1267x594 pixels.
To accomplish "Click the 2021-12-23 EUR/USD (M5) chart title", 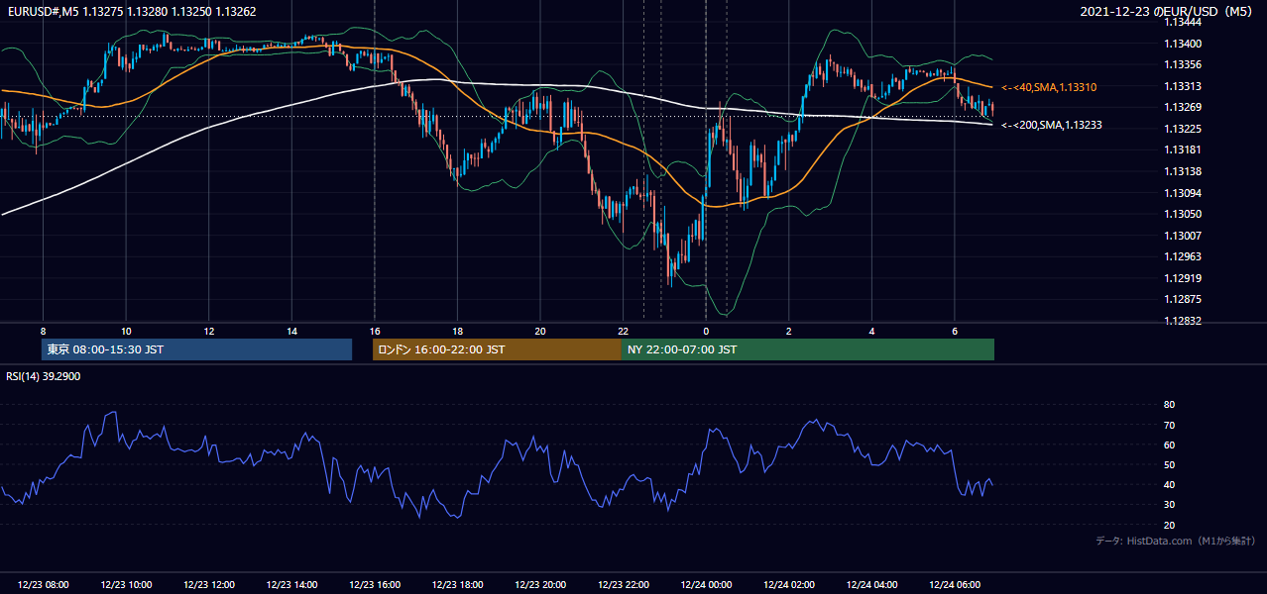I will pyautogui.click(x=1168, y=12).
